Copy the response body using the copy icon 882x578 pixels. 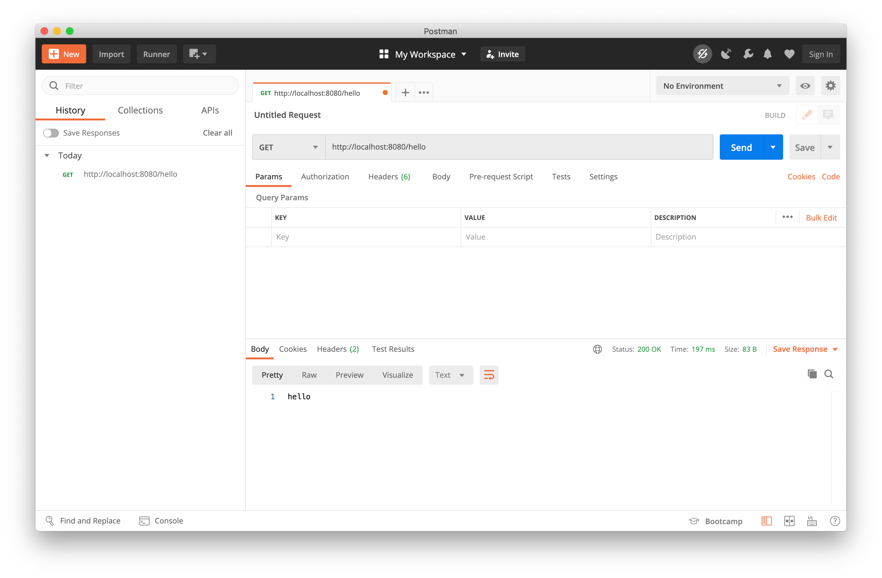click(x=812, y=374)
